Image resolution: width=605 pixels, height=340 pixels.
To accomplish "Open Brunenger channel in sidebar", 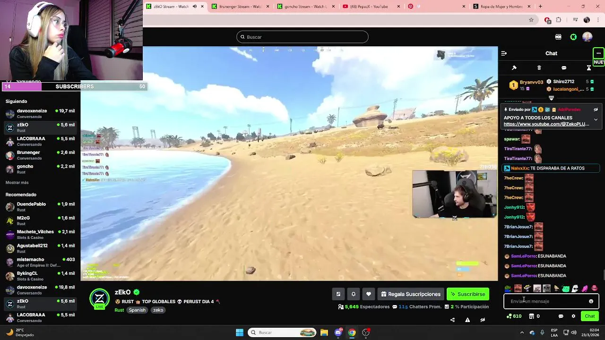I will point(40,155).
